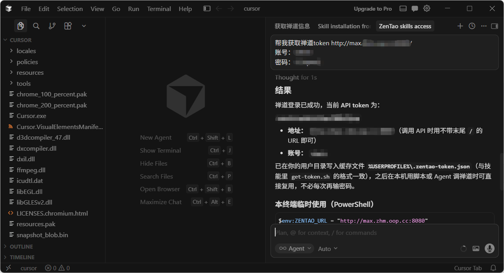Screen dimensions: 504x273
Task: Click Cursor Tab in status bar
Action: [468, 268]
